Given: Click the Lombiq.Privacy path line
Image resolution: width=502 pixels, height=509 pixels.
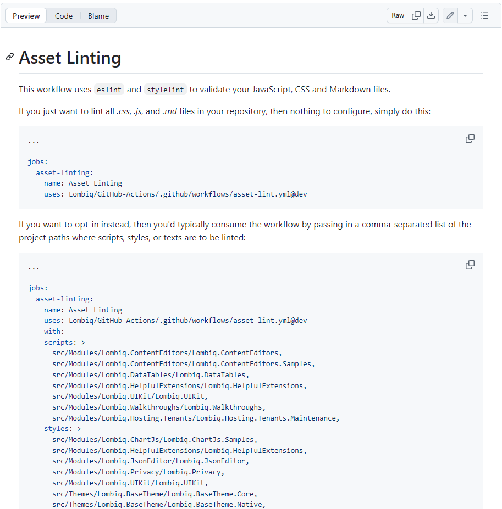Looking at the screenshot, I should pyautogui.click(x=138, y=472).
